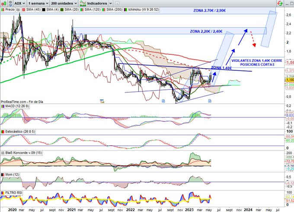Viewport: 294px width, 212px height.
Task: Open the Indicadores panel button
Action: [x=93, y=3]
